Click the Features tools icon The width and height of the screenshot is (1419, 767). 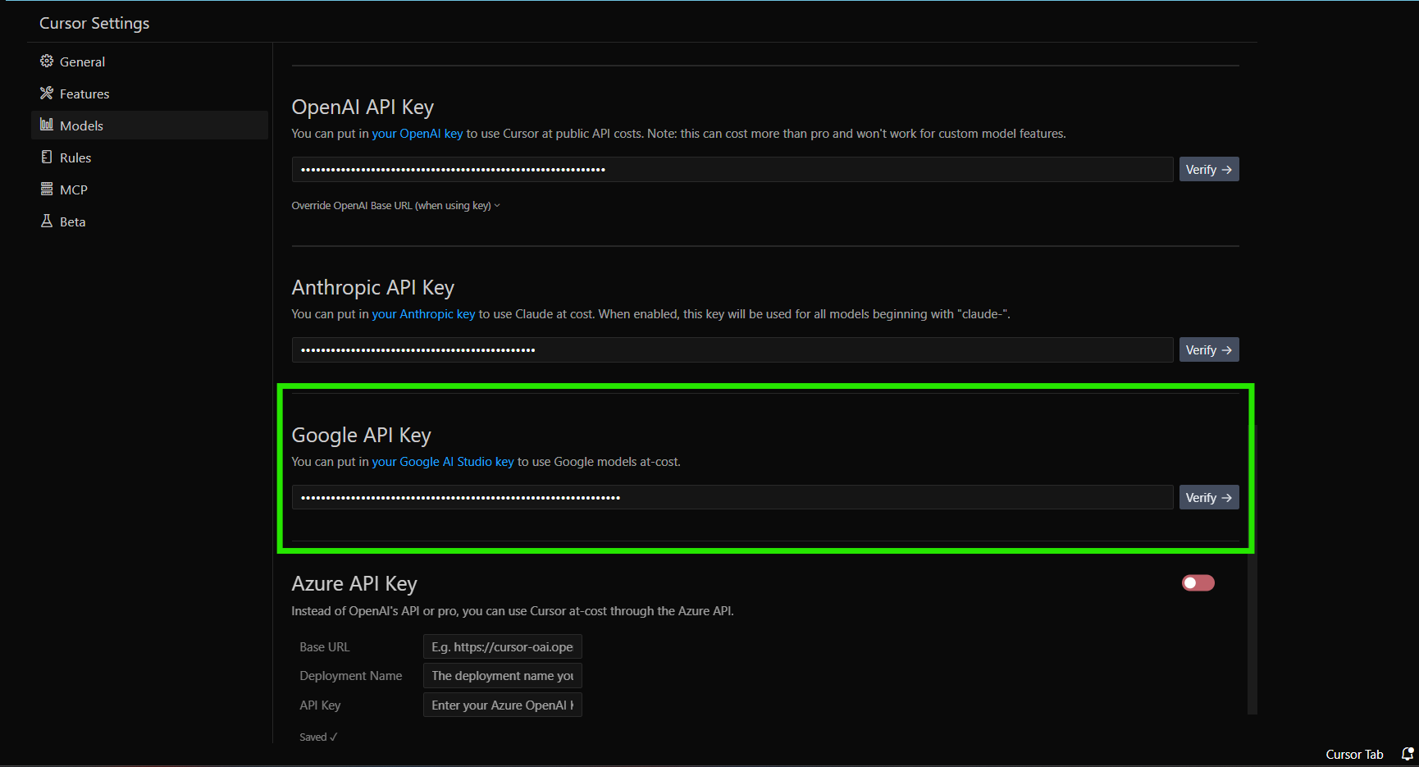click(47, 94)
